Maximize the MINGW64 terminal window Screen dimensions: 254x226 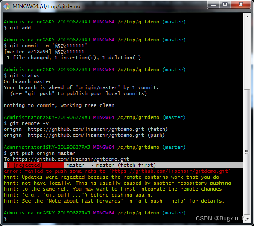coord(225,5)
